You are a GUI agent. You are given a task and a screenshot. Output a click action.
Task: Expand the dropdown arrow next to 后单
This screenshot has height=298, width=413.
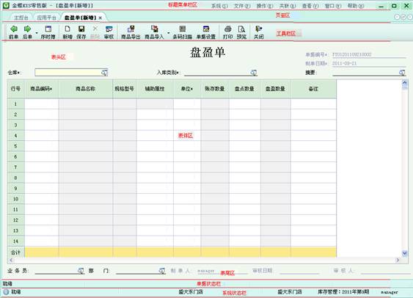pyautogui.click(x=37, y=33)
